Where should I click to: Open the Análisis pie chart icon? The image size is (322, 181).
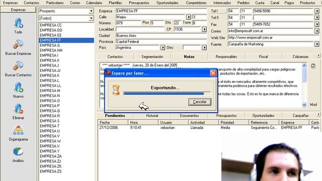click(18, 152)
